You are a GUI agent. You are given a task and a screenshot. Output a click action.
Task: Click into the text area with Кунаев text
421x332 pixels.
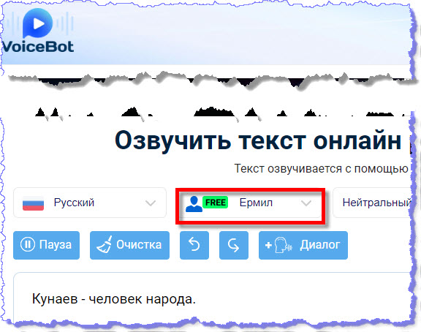pos(212,297)
